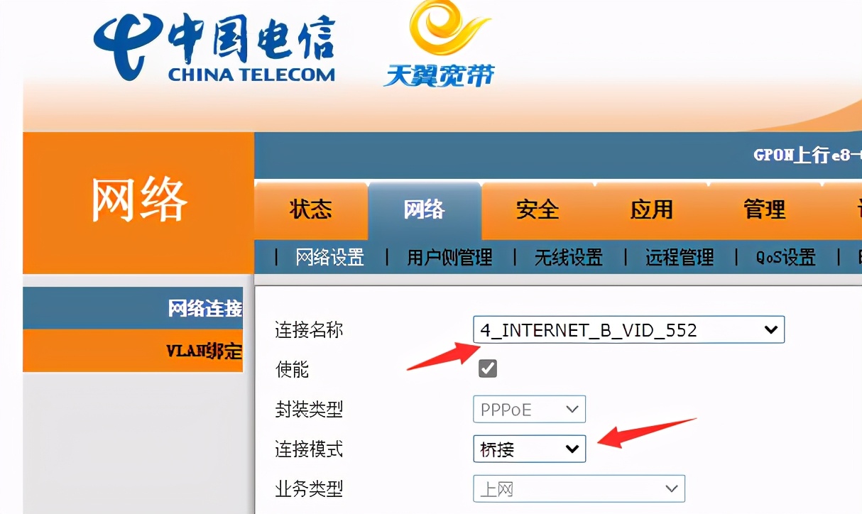Go to the 应用 tab
862x514 pixels.
pyautogui.click(x=652, y=210)
